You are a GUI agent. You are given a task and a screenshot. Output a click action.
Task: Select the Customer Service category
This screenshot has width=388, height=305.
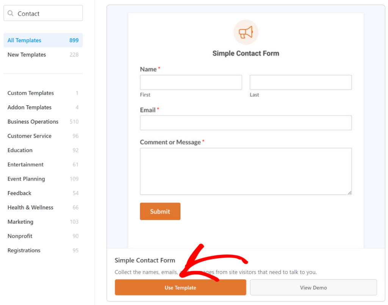[x=29, y=136]
